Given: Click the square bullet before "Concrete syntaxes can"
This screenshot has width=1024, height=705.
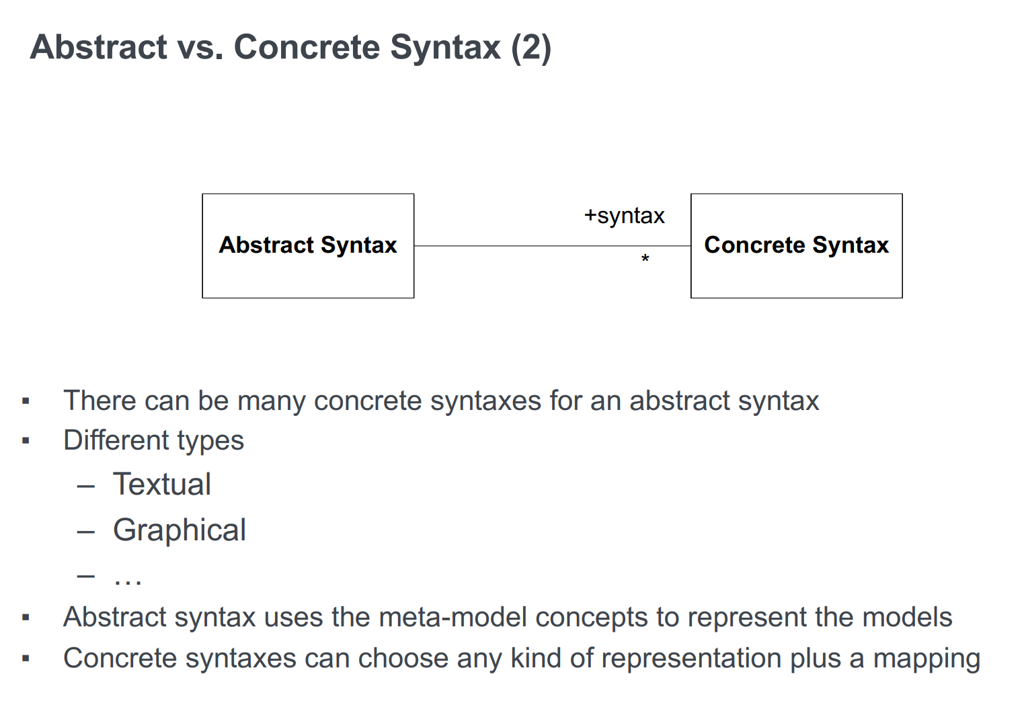Looking at the screenshot, I should [26, 659].
